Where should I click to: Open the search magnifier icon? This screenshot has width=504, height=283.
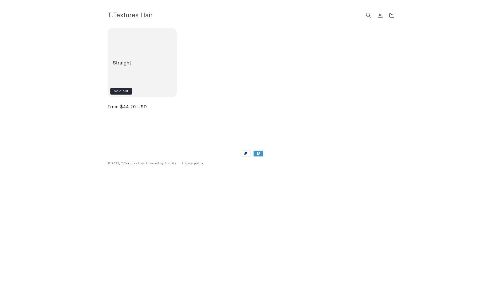[x=368, y=15]
